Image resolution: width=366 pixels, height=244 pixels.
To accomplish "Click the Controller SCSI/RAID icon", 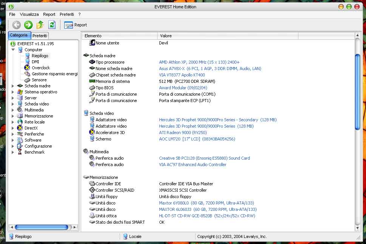I will point(92,190).
